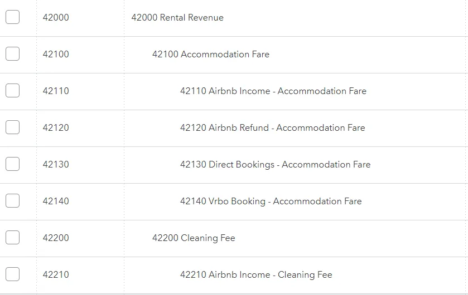Click the 42000 number column cell
The image size is (468, 295).
tap(56, 18)
